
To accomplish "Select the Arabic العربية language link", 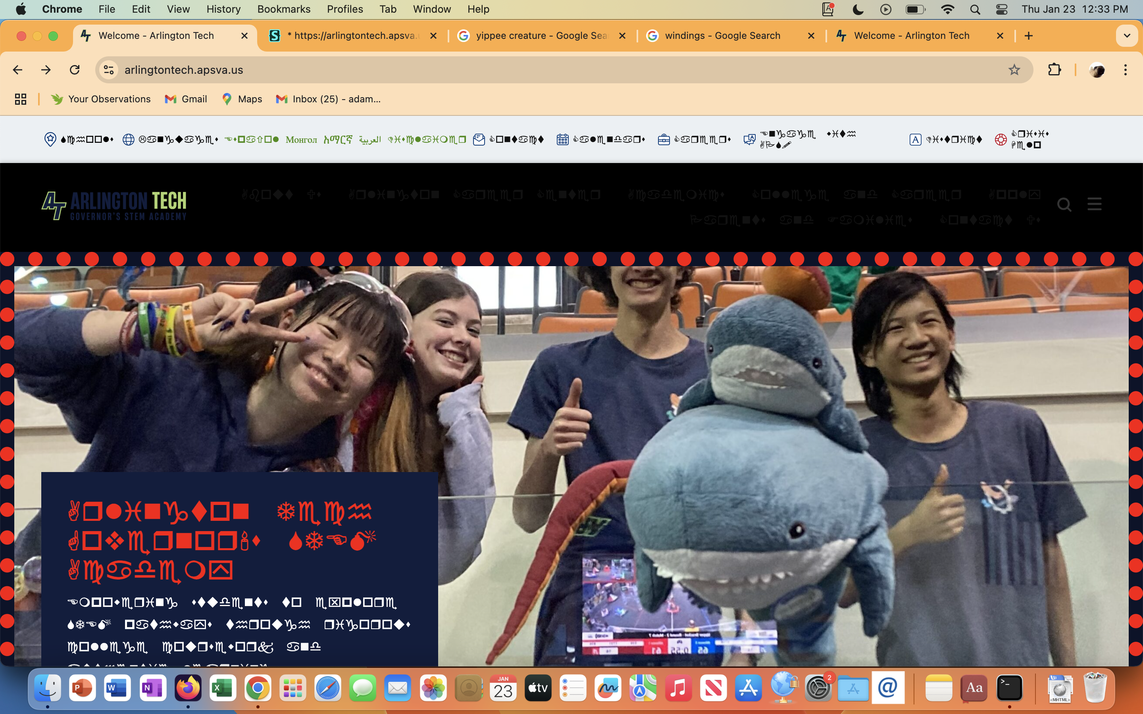I will (370, 139).
